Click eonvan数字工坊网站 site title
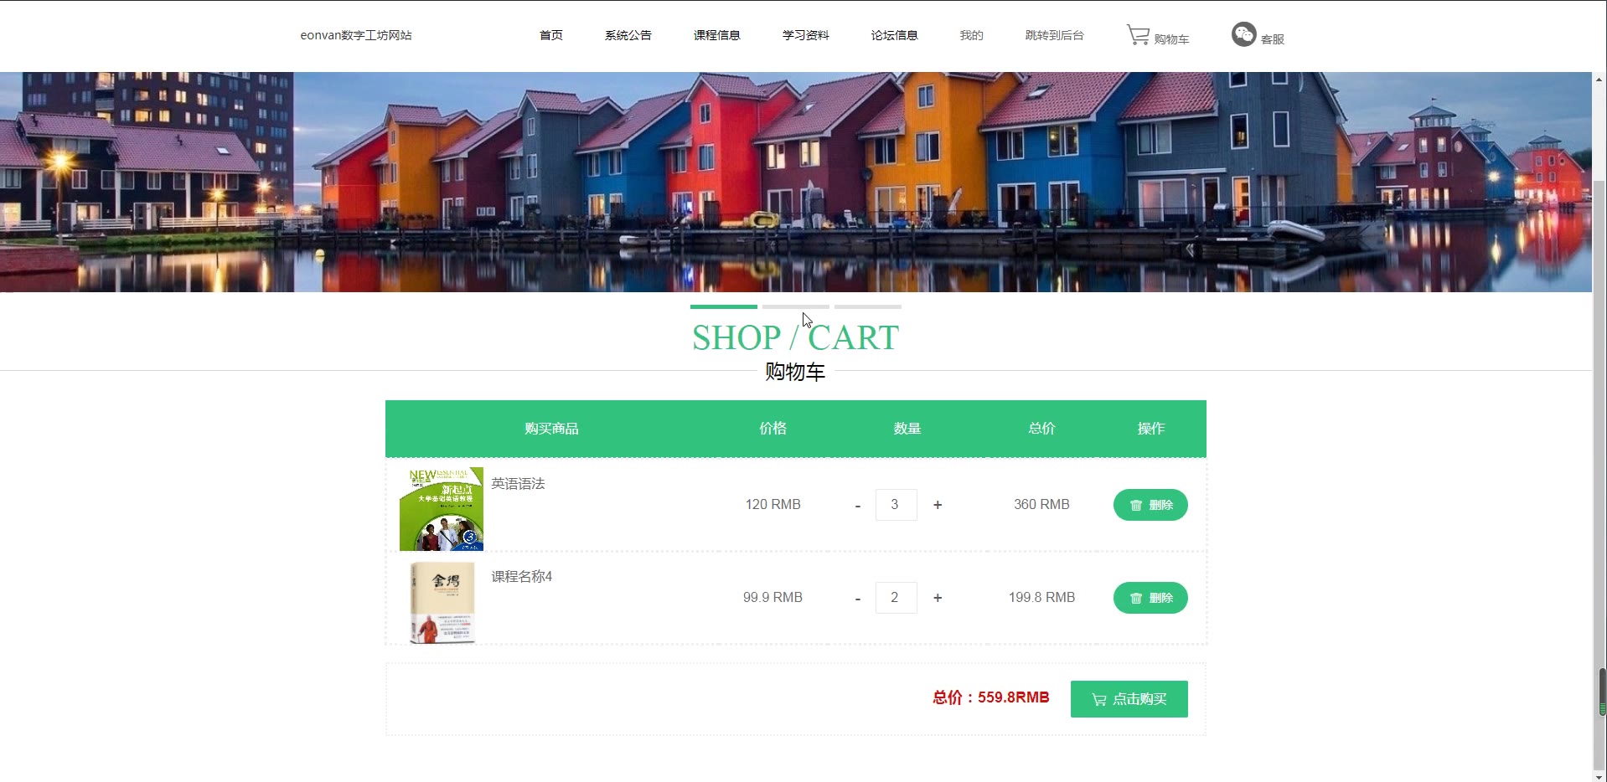The height and width of the screenshot is (782, 1607). coord(356,35)
